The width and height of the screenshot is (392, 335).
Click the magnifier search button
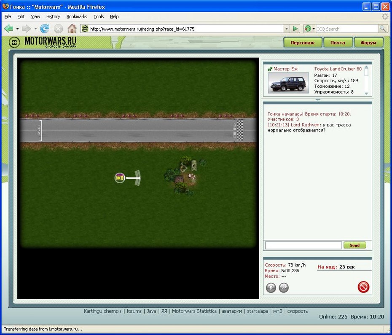tap(382, 29)
